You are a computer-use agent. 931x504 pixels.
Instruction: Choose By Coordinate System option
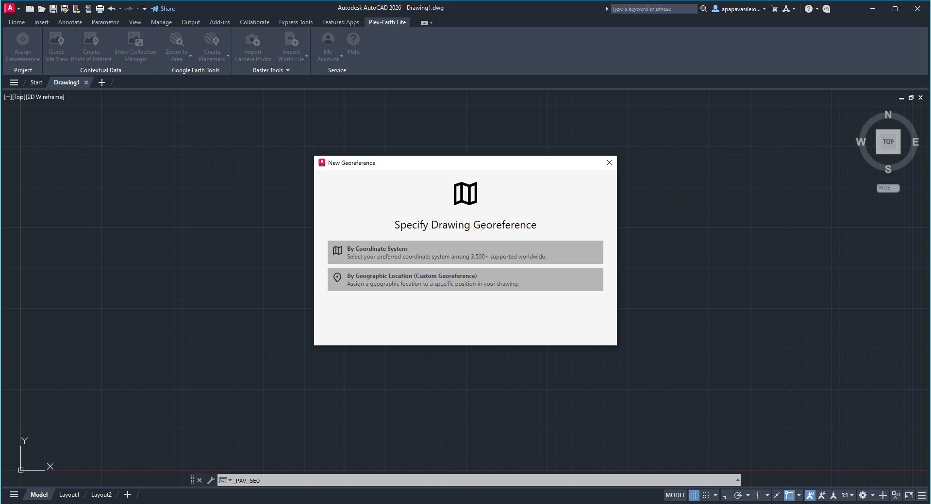point(465,252)
